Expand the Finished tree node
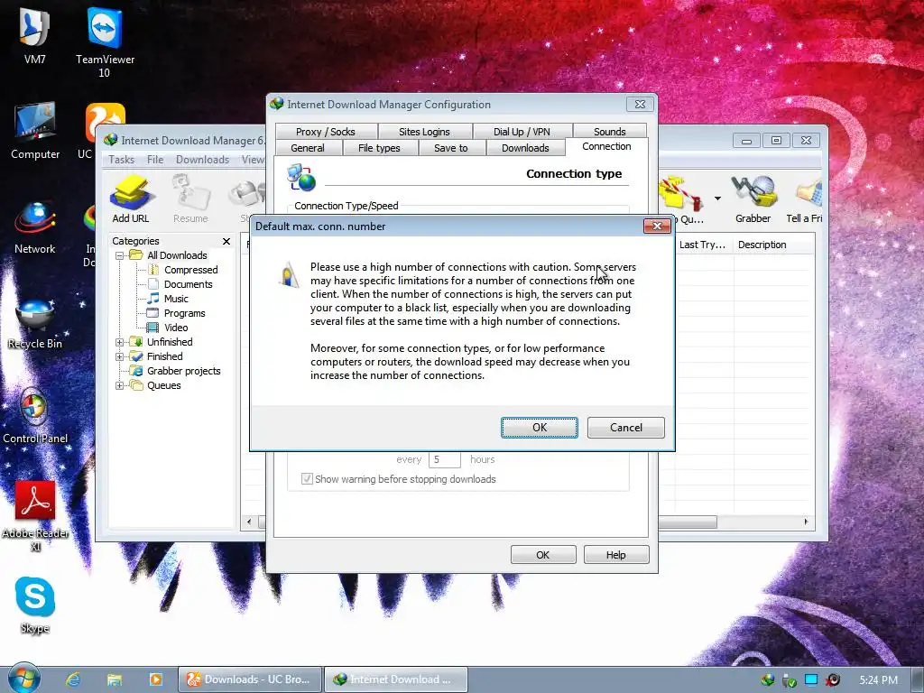The image size is (924, 693). 120,356
